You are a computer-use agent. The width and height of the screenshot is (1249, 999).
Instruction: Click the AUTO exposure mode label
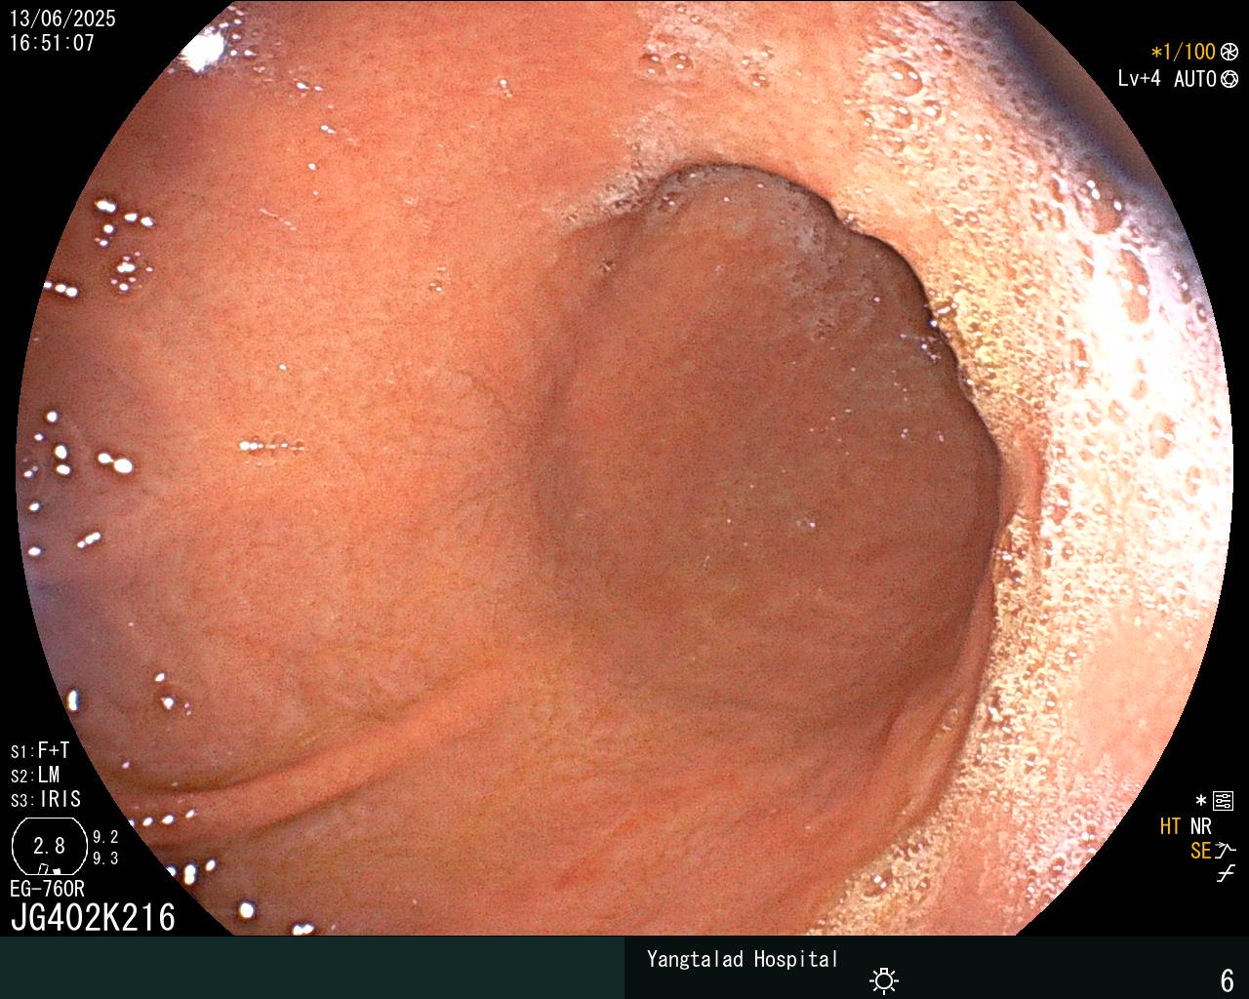1195,79
